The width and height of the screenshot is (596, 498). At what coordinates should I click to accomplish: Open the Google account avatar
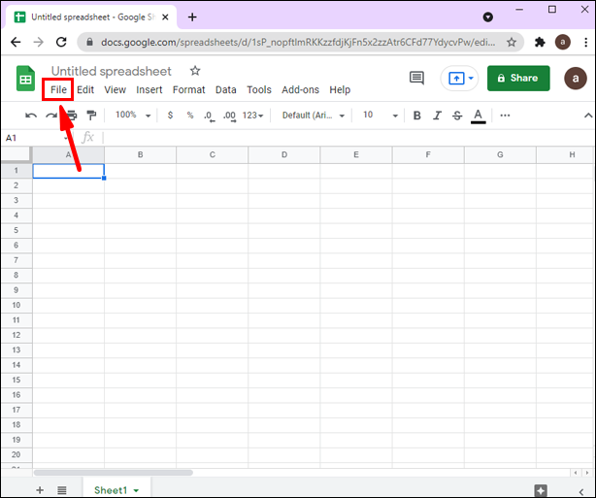coord(576,79)
